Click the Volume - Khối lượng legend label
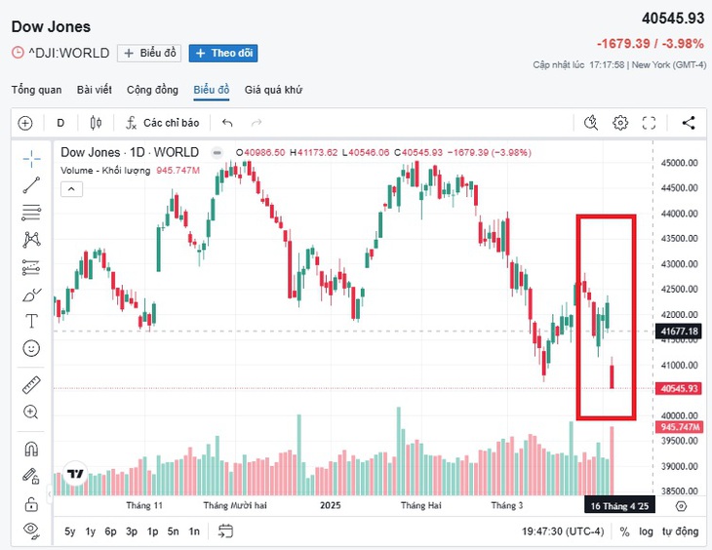The height and width of the screenshot is (550, 712). click(x=105, y=171)
